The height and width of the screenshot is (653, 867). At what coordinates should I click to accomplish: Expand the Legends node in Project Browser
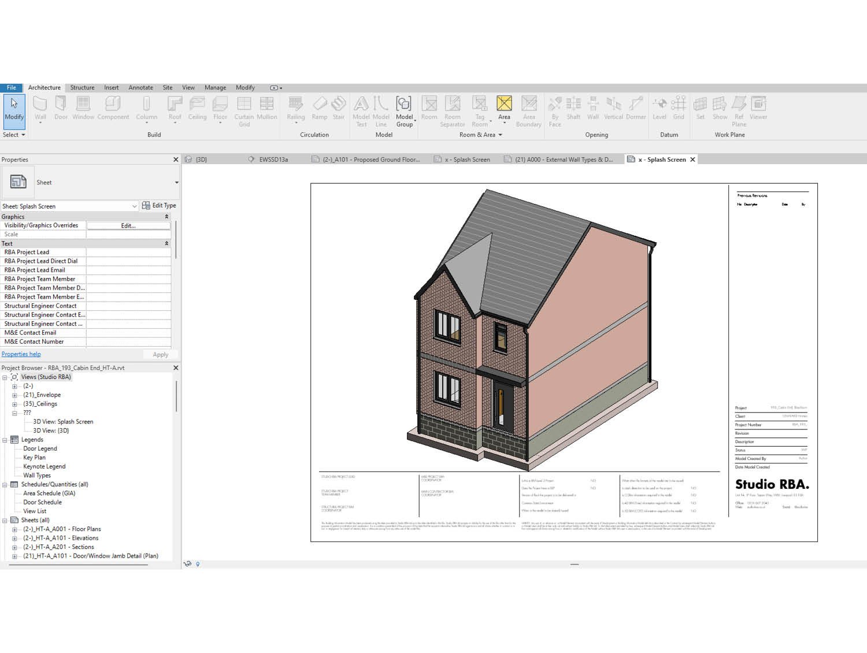[5, 439]
